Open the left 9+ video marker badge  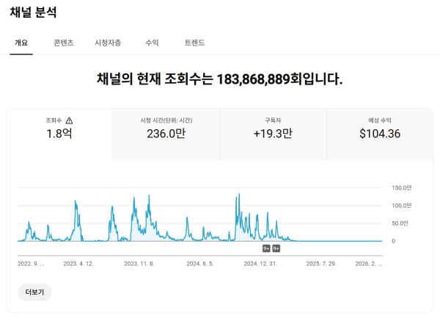click(x=266, y=248)
